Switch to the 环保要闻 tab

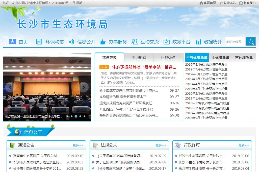pos(109,58)
